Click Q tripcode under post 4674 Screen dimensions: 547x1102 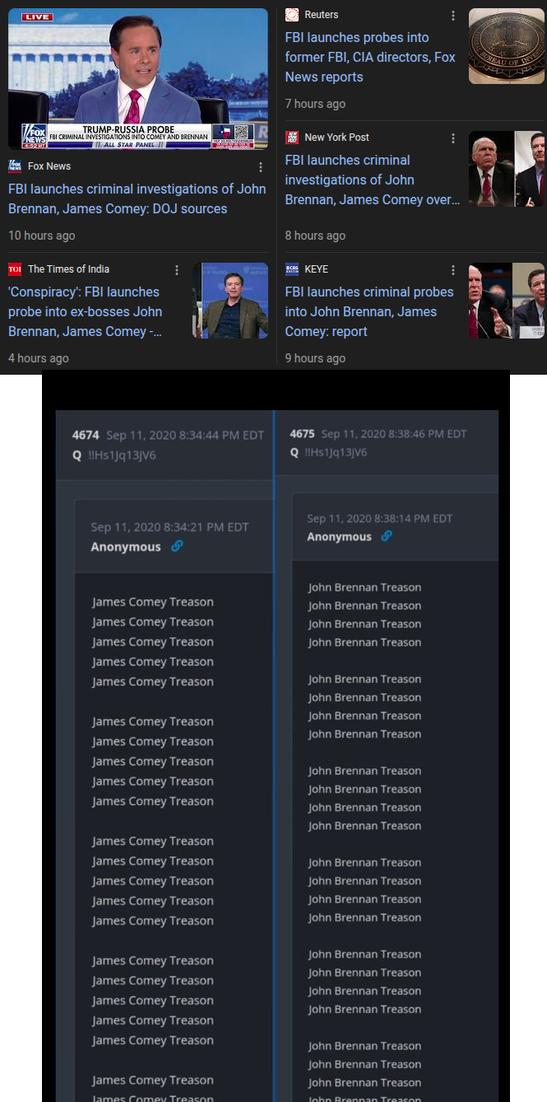[x=121, y=454]
